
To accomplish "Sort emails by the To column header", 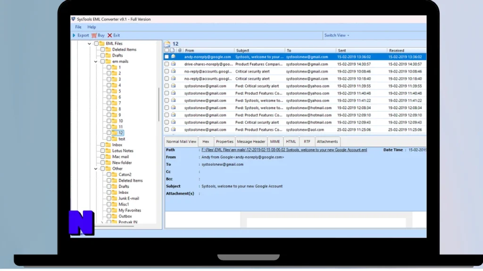I will pyautogui.click(x=310, y=50).
